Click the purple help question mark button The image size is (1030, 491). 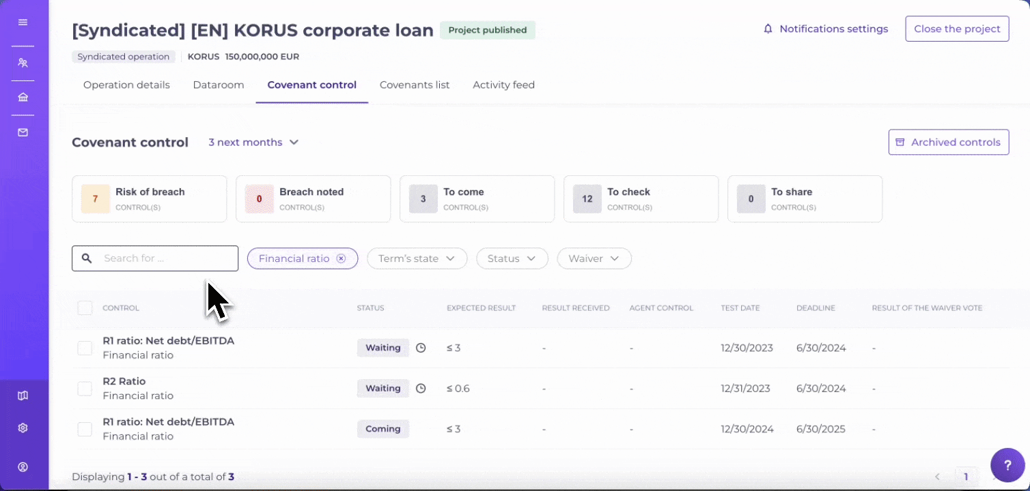(1007, 465)
